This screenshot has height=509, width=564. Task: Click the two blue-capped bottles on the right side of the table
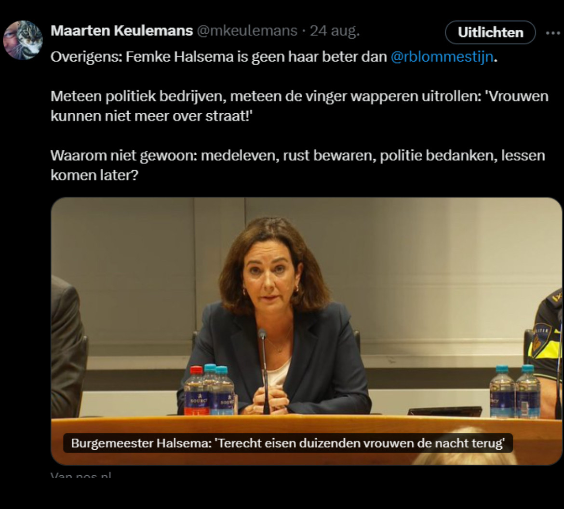(x=515, y=392)
